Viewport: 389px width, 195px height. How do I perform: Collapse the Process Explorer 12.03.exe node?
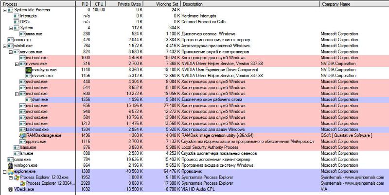pyautogui.click(x=10, y=178)
